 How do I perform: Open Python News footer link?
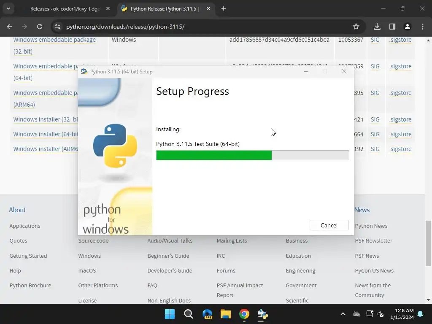[371, 226]
